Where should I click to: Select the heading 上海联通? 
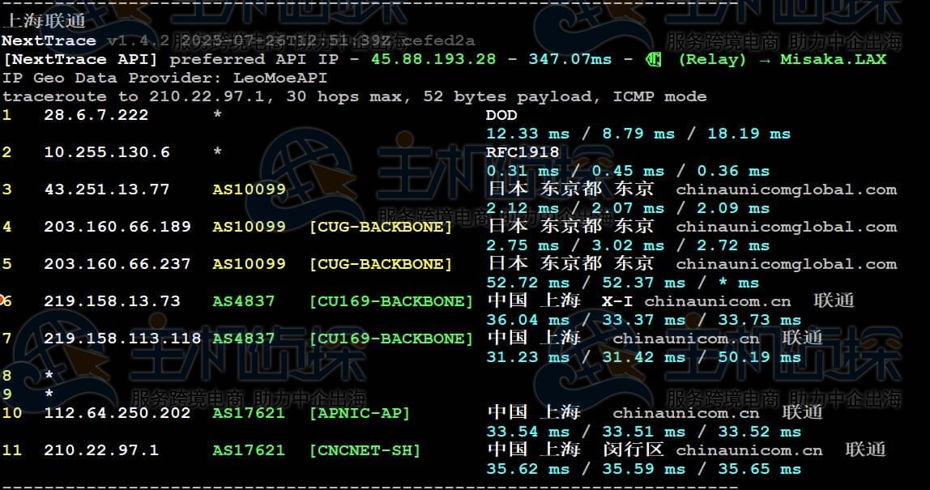[45, 21]
